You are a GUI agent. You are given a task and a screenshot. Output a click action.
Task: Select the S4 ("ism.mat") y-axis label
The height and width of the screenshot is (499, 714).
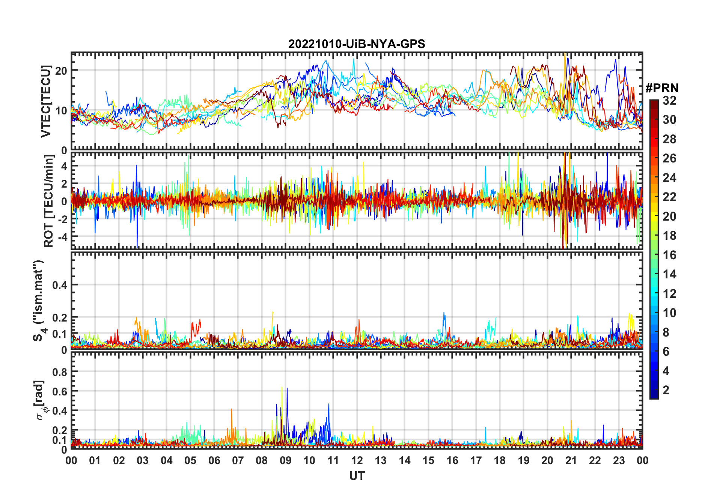(39, 301)
